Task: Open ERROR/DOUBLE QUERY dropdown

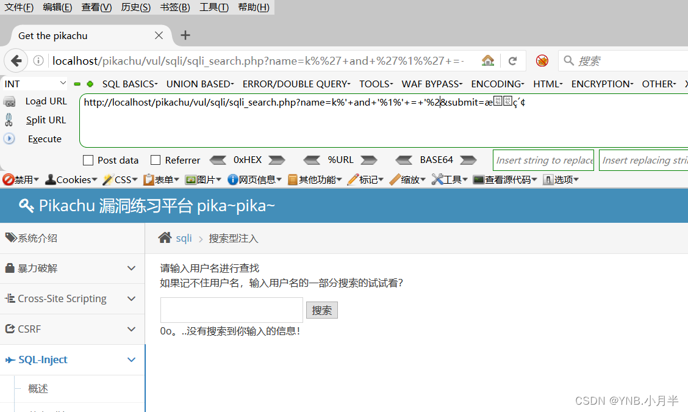Action: click(x=296, y=84)
